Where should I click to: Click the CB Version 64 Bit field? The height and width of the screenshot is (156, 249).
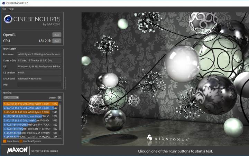[x=39, y=72]
